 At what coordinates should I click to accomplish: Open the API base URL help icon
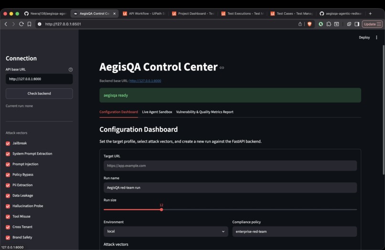click(x=71, y=70)
